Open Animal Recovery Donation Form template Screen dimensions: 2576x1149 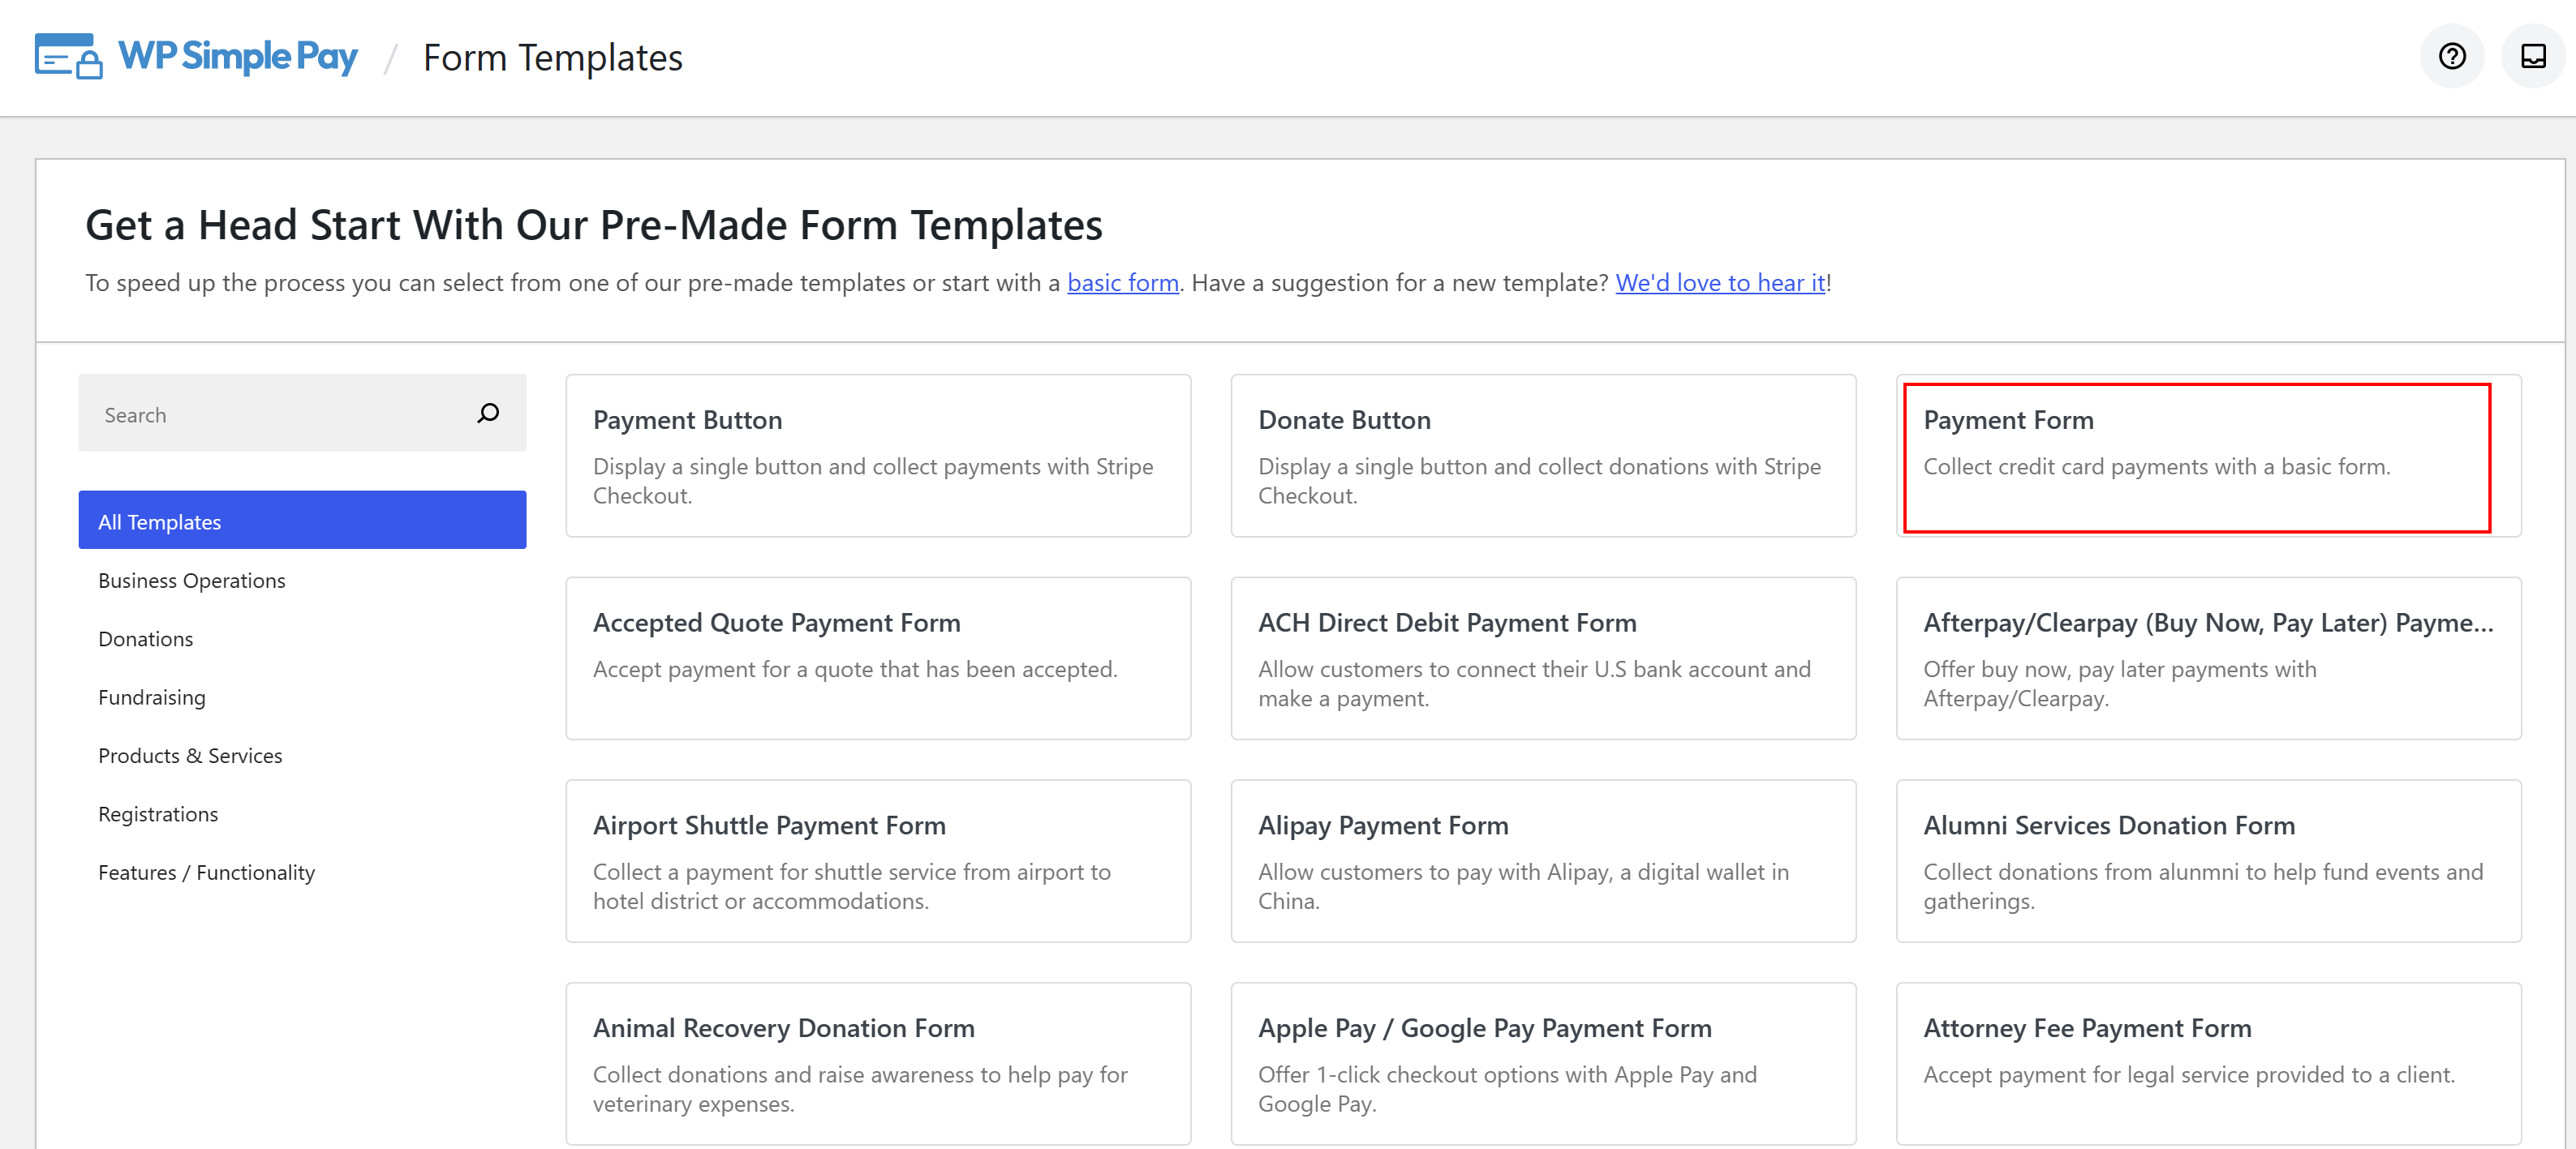878,1064
